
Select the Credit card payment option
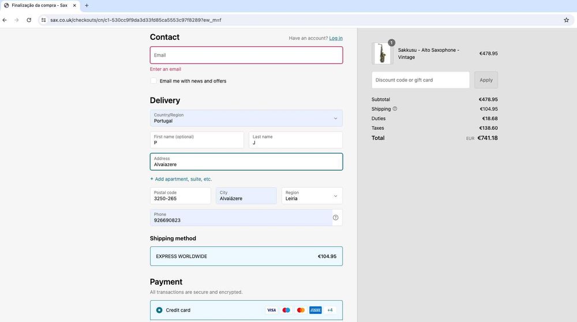click(159, 310)
